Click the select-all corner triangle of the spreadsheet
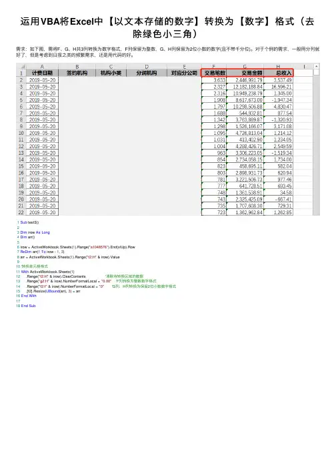Image resolution: width=336 pixels, height=476 pixels. tap(21, 66)
